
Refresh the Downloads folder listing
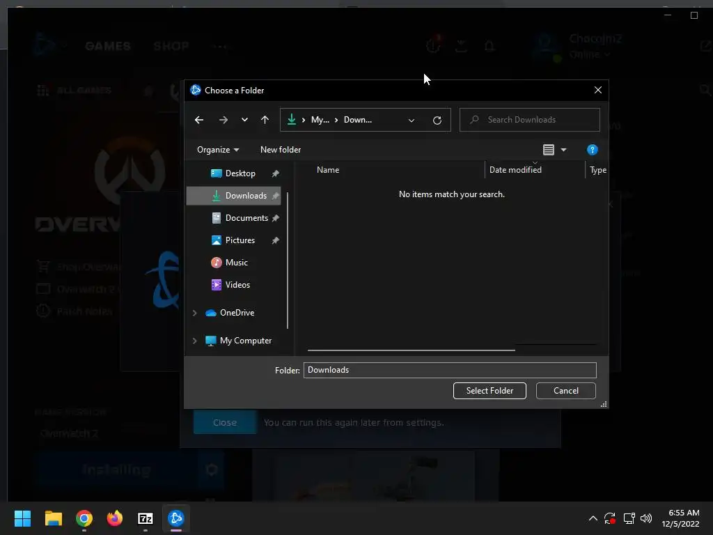click(437, 120)
